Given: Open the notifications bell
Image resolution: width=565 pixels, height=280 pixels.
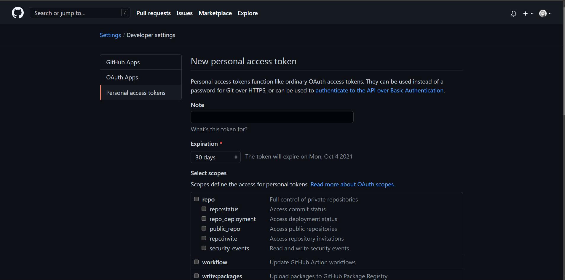Looking at the screenshot, I should [x=514, y=13].
